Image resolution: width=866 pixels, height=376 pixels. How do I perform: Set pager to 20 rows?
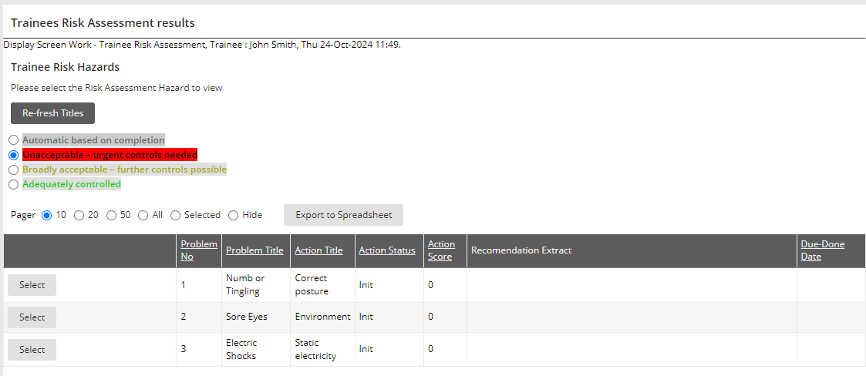point(79,216)
